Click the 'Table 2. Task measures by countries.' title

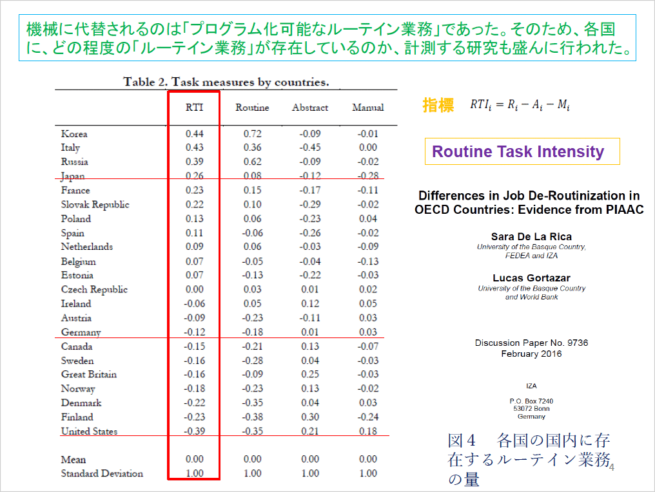(226, 82)
